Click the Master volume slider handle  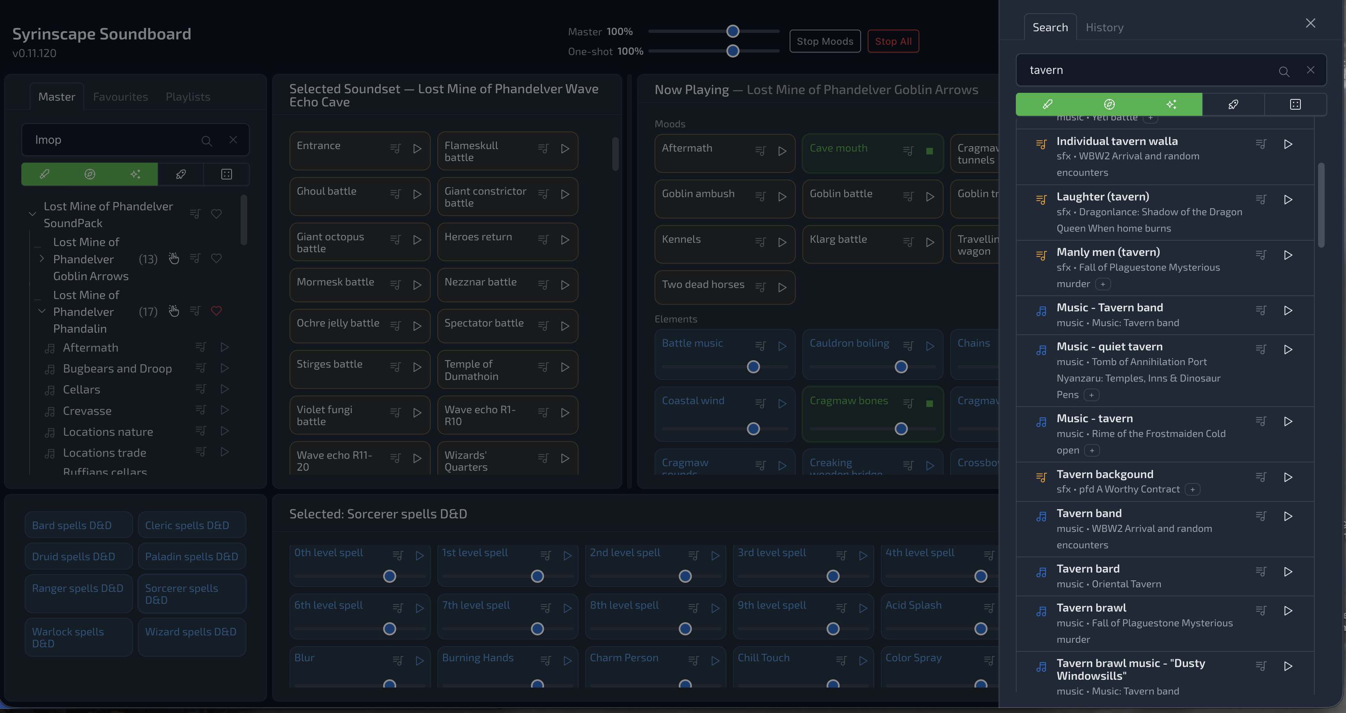tap(733, 31)
